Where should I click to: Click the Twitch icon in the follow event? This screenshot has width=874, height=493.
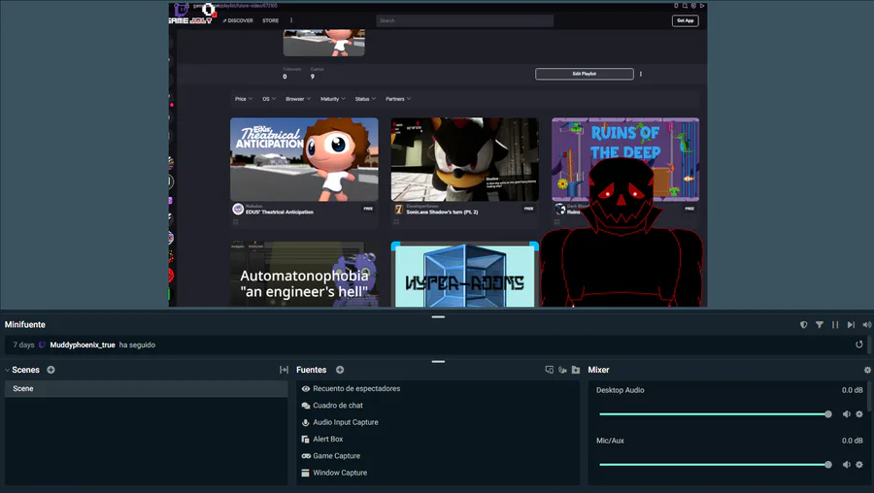pyautogui.click(x=43, y=345)
